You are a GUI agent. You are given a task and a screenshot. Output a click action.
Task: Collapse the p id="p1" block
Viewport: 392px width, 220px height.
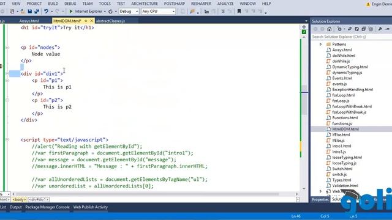tap(7, 80)
